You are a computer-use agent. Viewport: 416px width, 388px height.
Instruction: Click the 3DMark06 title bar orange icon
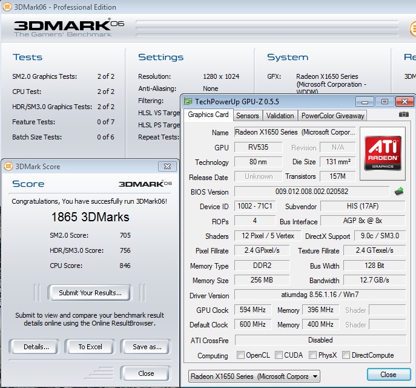click(x=7, y=7)
